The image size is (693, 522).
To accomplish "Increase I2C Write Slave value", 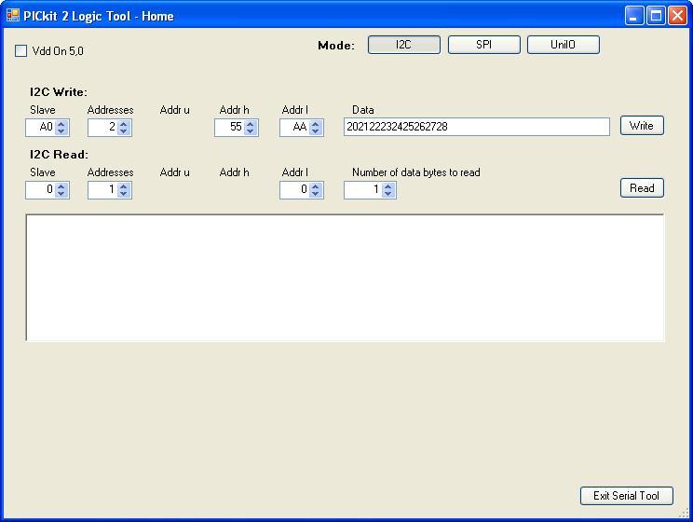I will [61, 124].
